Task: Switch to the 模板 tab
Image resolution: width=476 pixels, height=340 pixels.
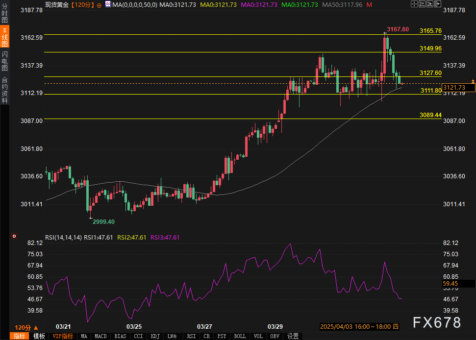Action: coord(39,336)
